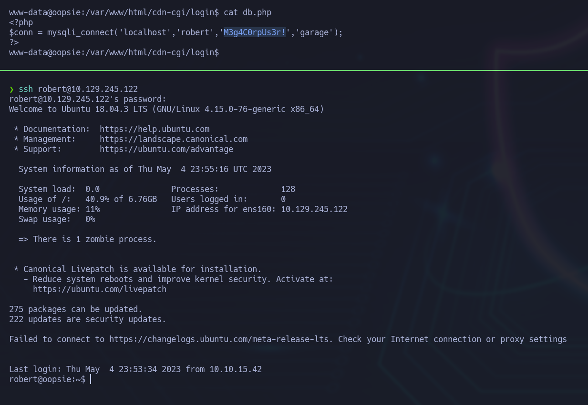Click the System information date line
The image size is (588, 405).
pyautogui.click(x=145, y=169)
